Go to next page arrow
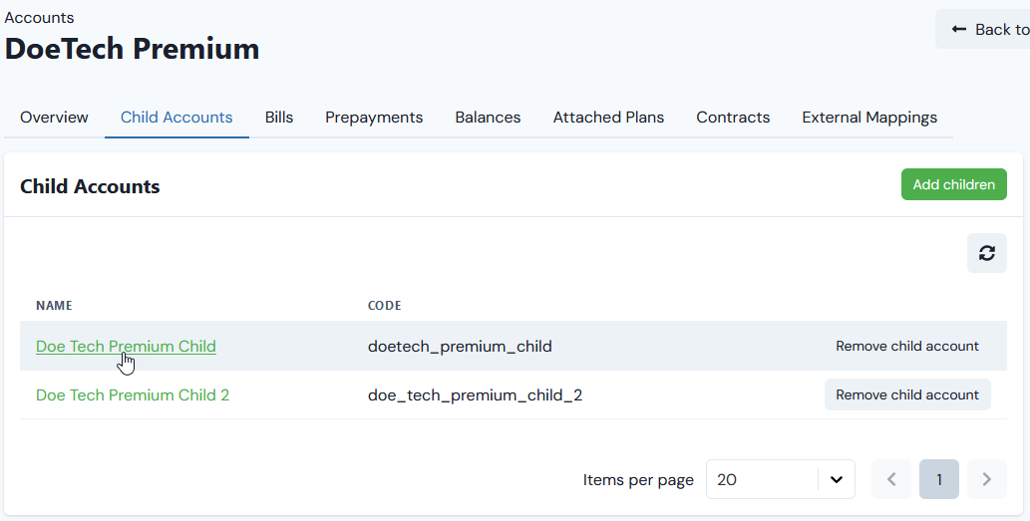This screenshot has width=1030, height=521. pos(987,480)
